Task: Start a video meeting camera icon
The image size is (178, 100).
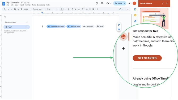Action: [x=108, y=3]
